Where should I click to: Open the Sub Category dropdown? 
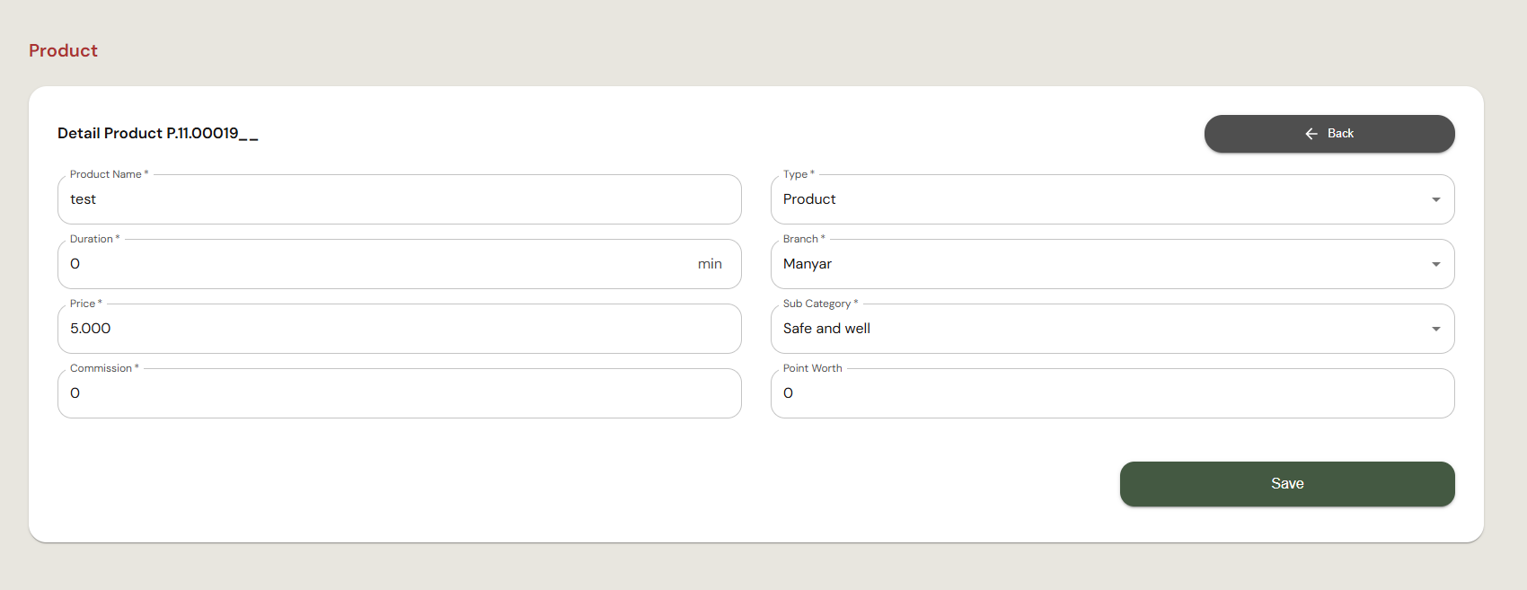(x=1113, y=329)
